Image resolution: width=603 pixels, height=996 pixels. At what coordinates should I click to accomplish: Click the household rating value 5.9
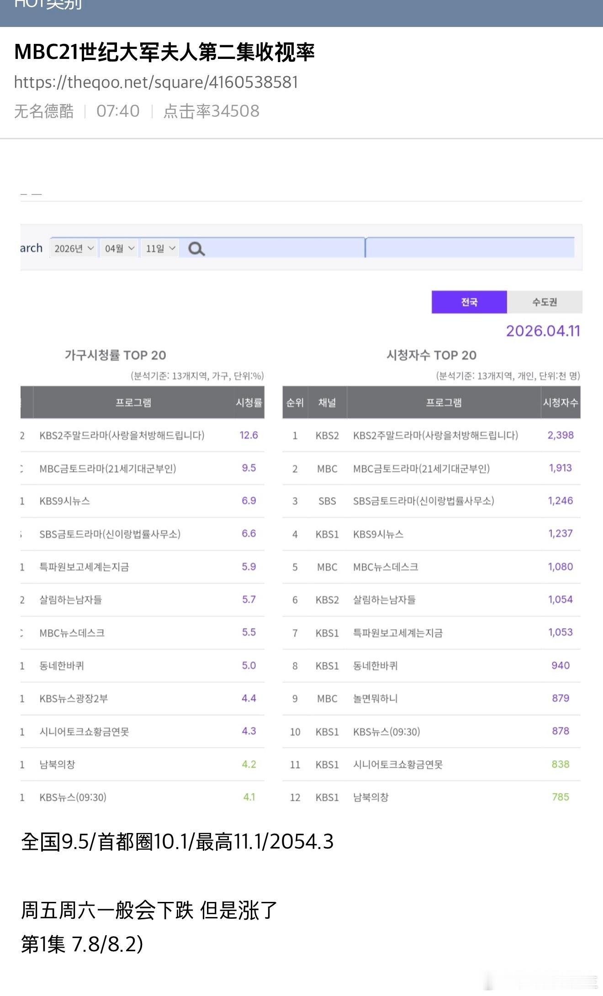point(249,567)
